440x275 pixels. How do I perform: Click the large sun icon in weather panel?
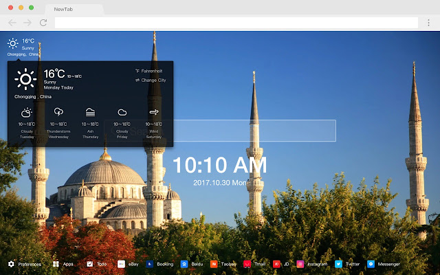pos(25,79)
